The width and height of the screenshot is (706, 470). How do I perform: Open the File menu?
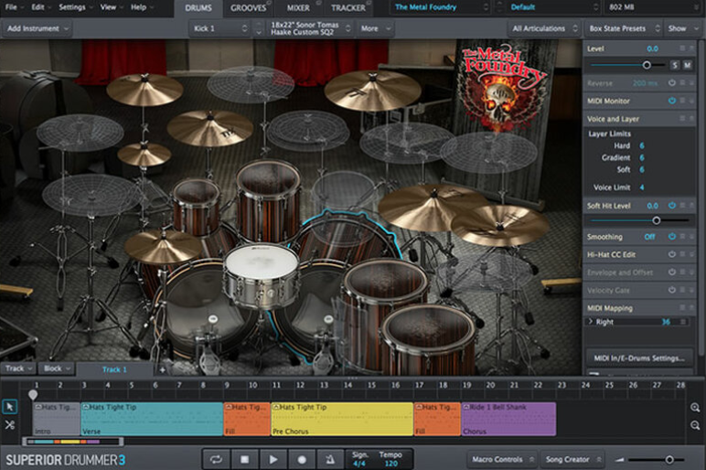pyautogui.click(x=14, y=7)
